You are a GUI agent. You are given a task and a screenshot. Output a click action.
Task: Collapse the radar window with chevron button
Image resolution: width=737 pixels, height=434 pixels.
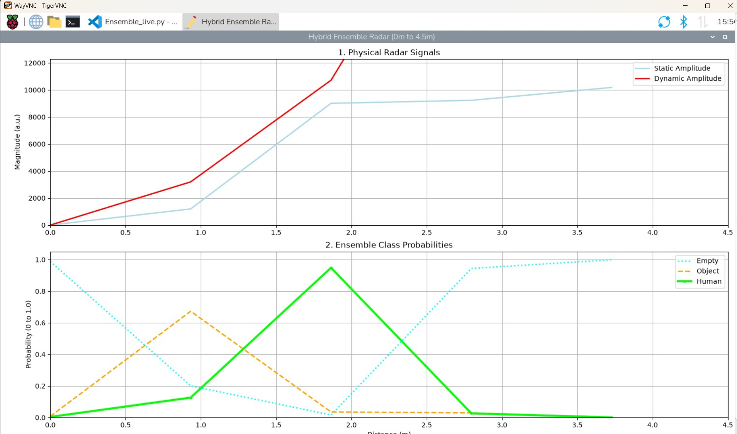[712, 37]
